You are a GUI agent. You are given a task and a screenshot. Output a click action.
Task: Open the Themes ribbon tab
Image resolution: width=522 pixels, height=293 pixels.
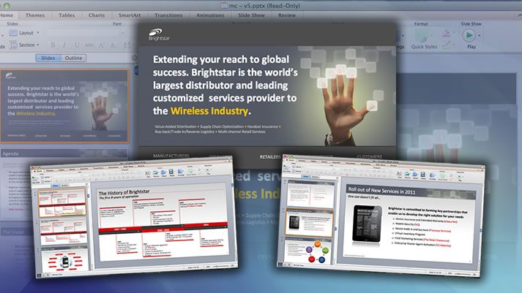click(x=35, y=15)
